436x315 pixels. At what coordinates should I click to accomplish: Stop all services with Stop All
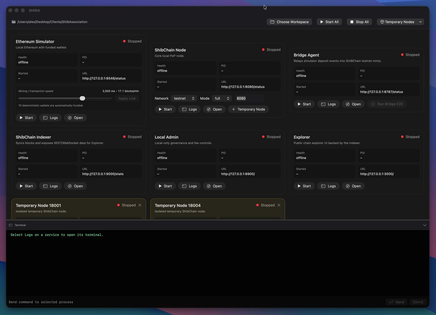coord(359,22)
